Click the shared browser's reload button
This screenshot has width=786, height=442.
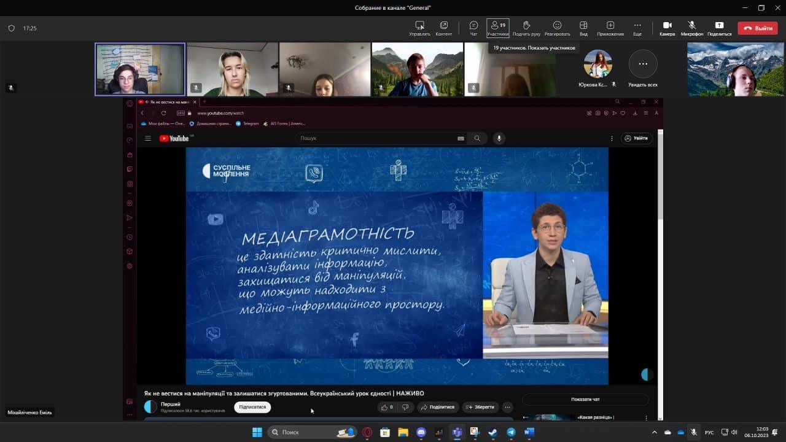(164, 113)
